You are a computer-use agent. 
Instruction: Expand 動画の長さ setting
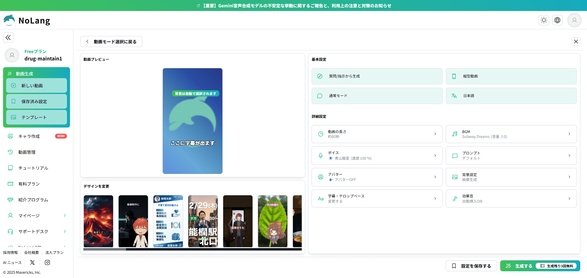click(377, 134)
